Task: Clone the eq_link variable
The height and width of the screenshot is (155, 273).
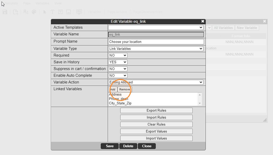Action: (147, 146)
